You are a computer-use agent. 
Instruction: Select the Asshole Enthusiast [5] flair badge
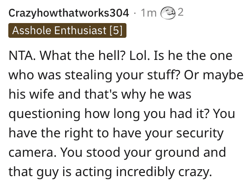click(x=67, y=30)
